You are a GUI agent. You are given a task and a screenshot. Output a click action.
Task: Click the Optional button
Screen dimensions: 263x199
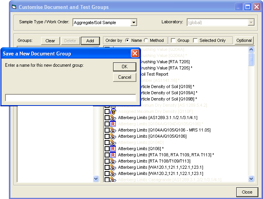click(x=244, y=40)
